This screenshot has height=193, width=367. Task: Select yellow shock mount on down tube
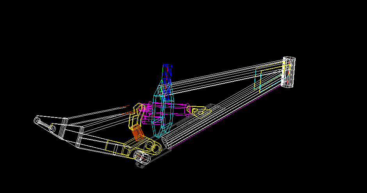[199, 112]
